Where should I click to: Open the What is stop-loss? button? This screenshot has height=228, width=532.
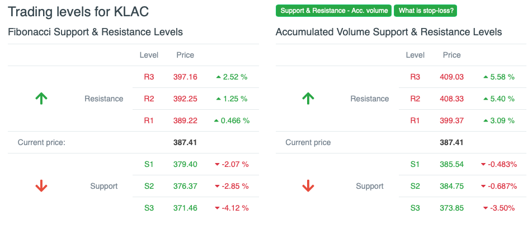pyautogui.click(x=426, y=11)
